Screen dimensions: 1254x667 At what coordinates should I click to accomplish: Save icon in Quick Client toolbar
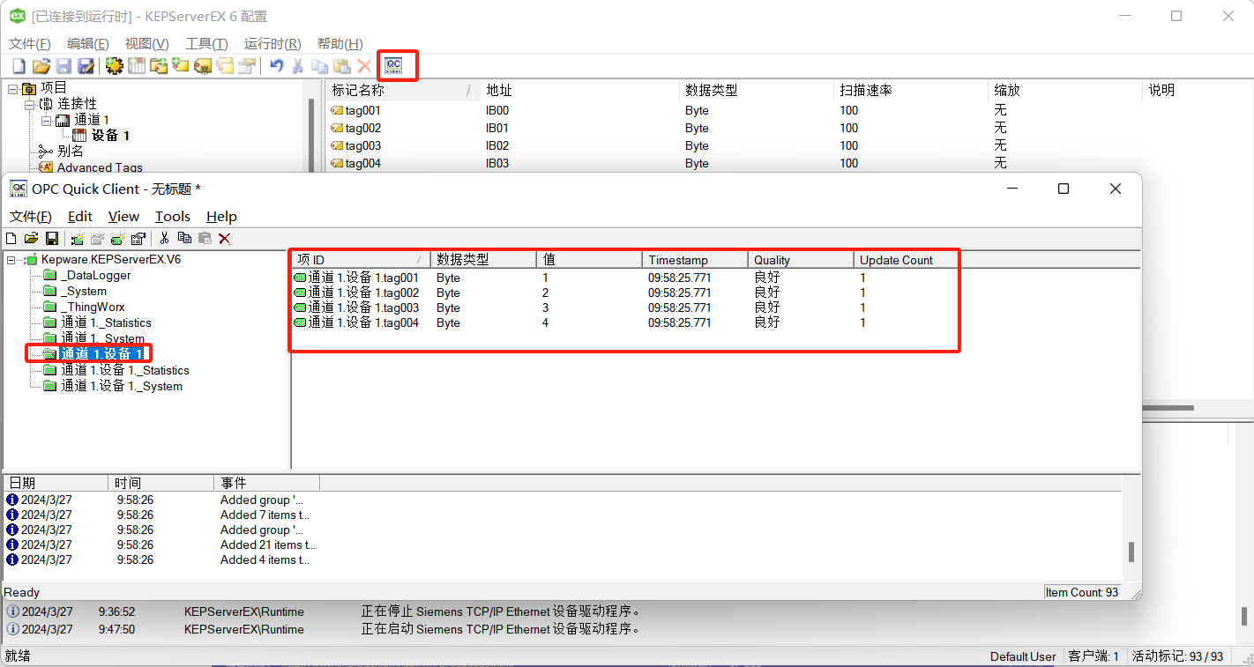tap(52, 239)
